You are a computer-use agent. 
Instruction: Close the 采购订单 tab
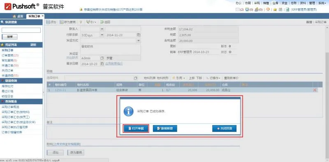tap(43, 16)
